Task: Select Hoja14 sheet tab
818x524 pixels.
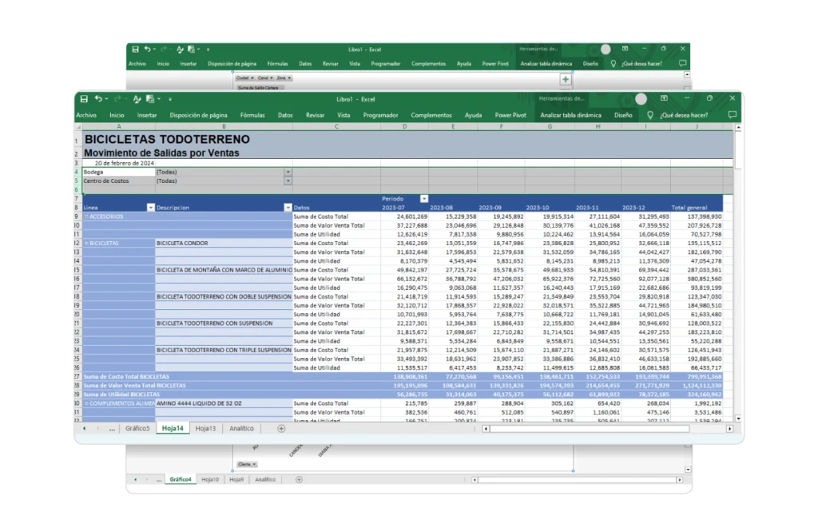Action: 173,428
